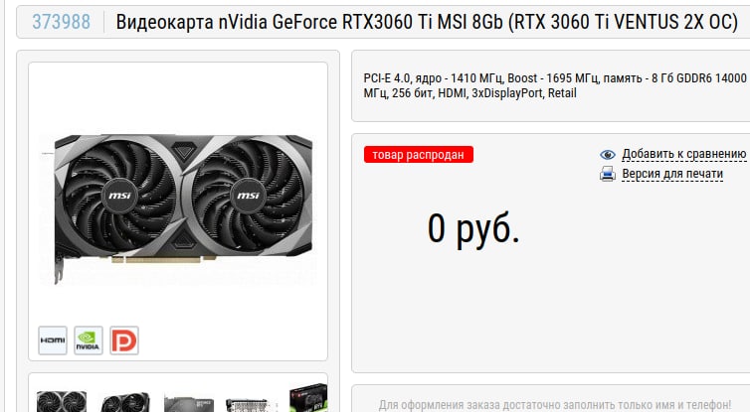Click the PCI-E 4.0 specifications description

click(555, 85)
